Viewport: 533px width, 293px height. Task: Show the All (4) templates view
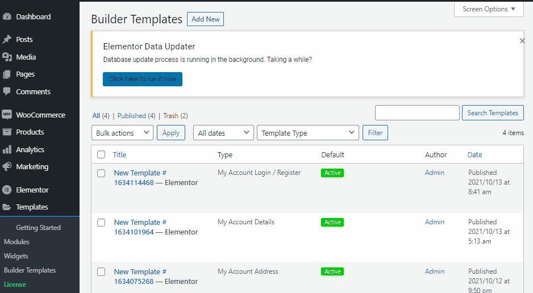coord(101,116)
